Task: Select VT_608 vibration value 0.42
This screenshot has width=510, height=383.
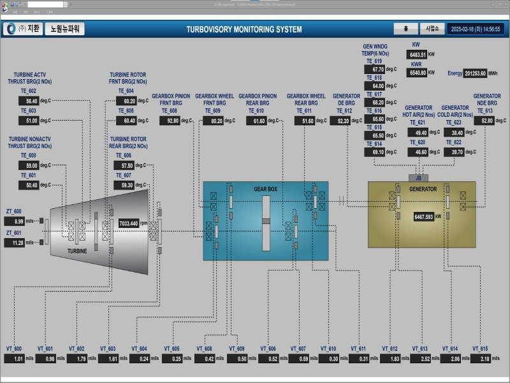Action: tap(205, 359)
